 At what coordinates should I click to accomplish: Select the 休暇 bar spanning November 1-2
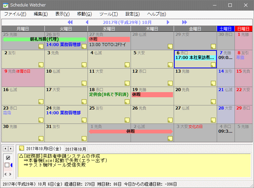[x=131, y=131]
